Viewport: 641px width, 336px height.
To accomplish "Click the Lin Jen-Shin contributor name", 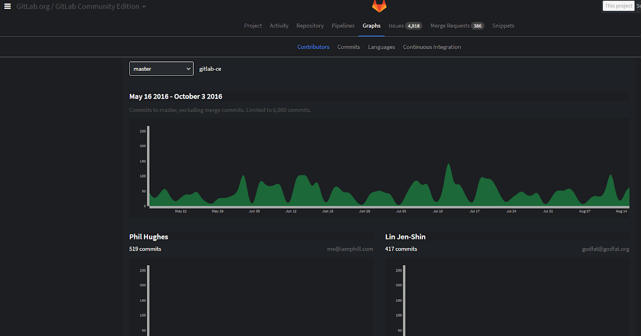I will (x=405, y=237).
